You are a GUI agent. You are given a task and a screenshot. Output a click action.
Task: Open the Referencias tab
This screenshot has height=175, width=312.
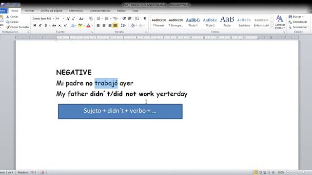pyautogui.click(x=76, y=11)
